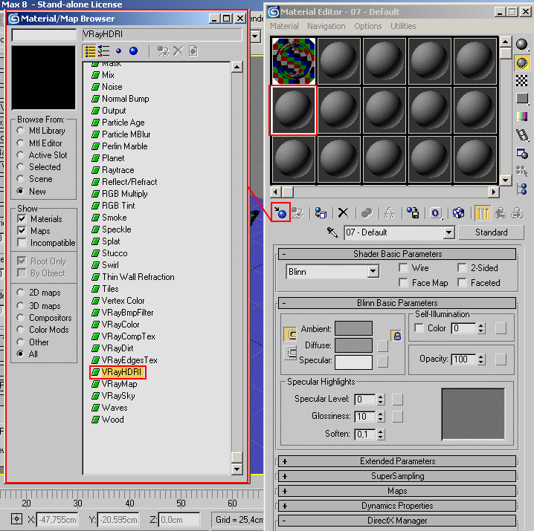Viewport: 534px width, 531px height.
Task: Select the Active Slot radio button
Action: 20,155
